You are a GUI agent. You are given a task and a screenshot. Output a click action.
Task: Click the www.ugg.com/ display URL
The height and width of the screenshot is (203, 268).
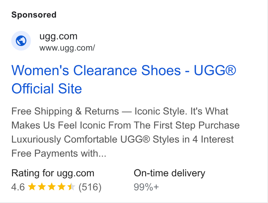[67, 48]
